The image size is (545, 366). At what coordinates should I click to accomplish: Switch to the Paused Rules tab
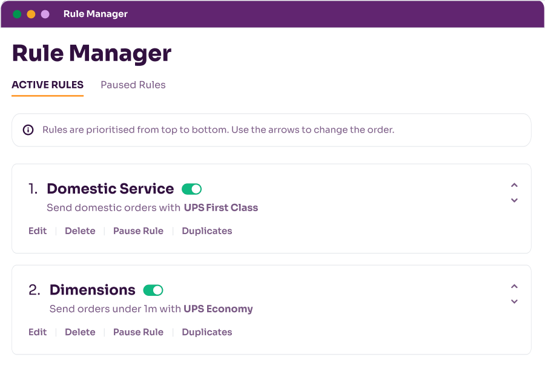click(133, 85)
